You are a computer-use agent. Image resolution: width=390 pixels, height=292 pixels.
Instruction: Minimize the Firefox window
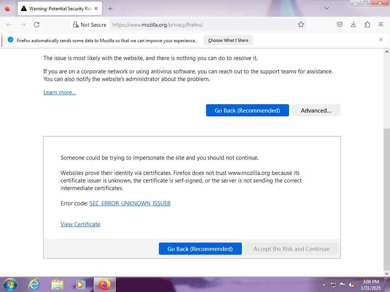(x=355, y=3)
